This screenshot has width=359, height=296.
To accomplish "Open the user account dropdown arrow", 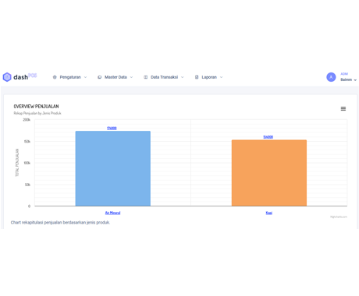I will tap(355, 80).
